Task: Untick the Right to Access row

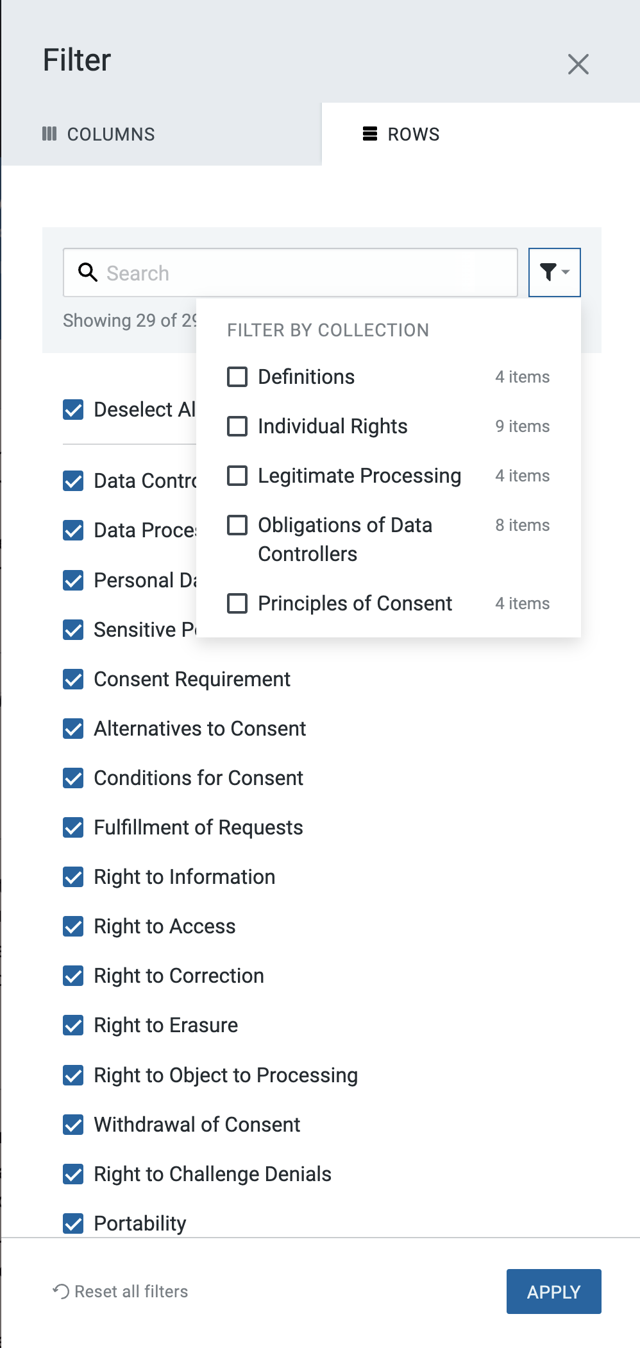Action: pyautogui.click(x=73, y=926)
